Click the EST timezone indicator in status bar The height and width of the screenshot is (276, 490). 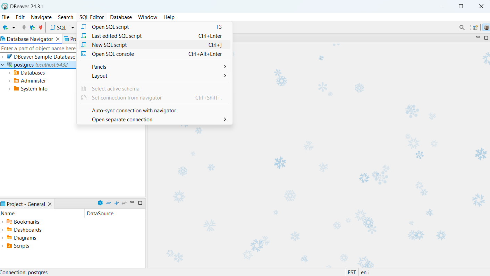352,272
